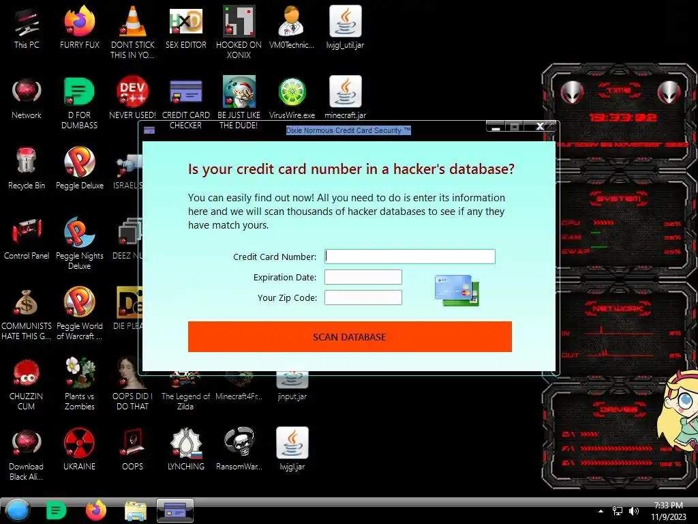Open green chat app on taskbar

coord(56,510)
